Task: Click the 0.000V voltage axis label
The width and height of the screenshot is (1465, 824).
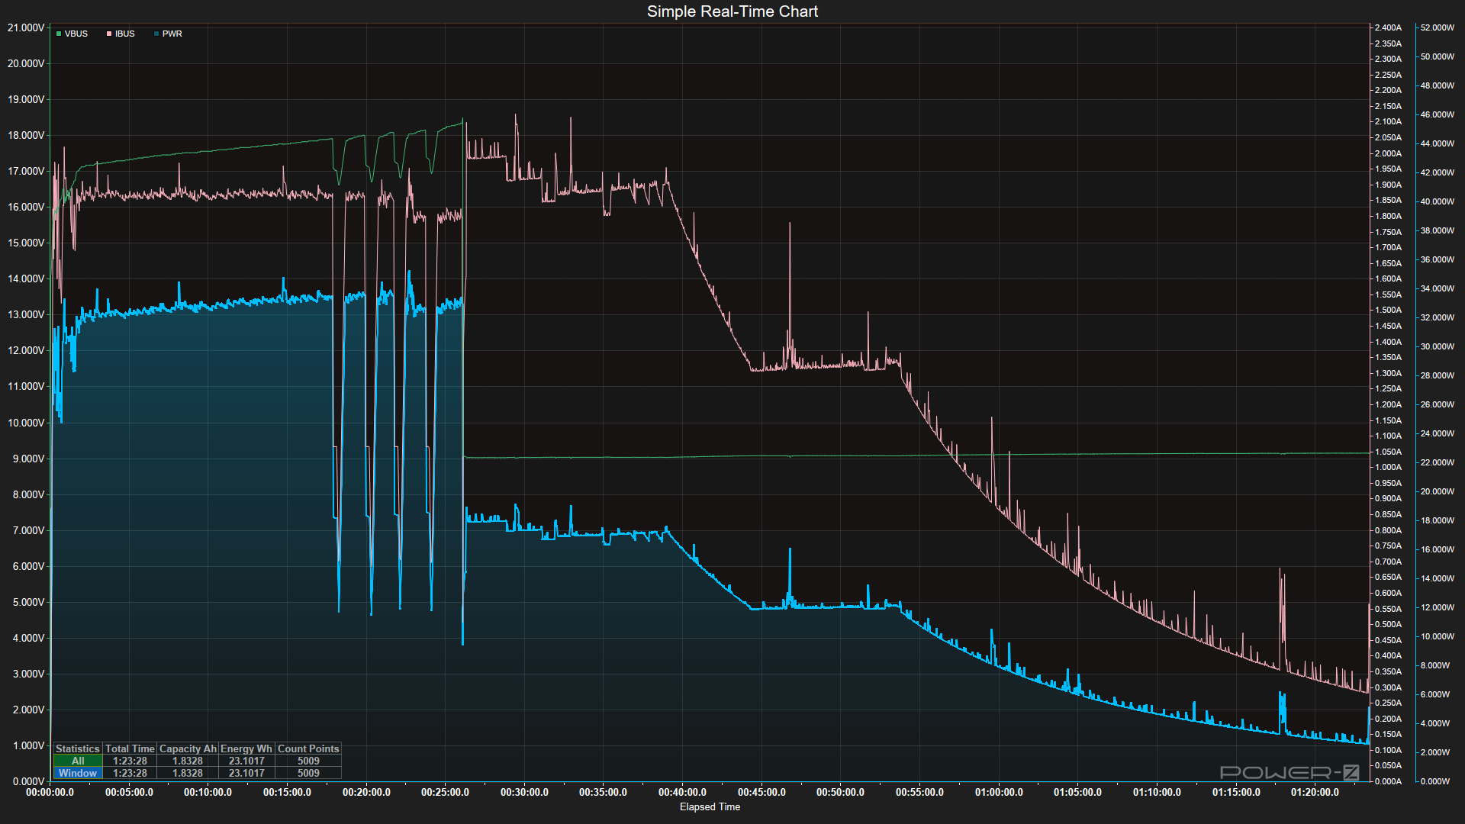Action: 28,781
